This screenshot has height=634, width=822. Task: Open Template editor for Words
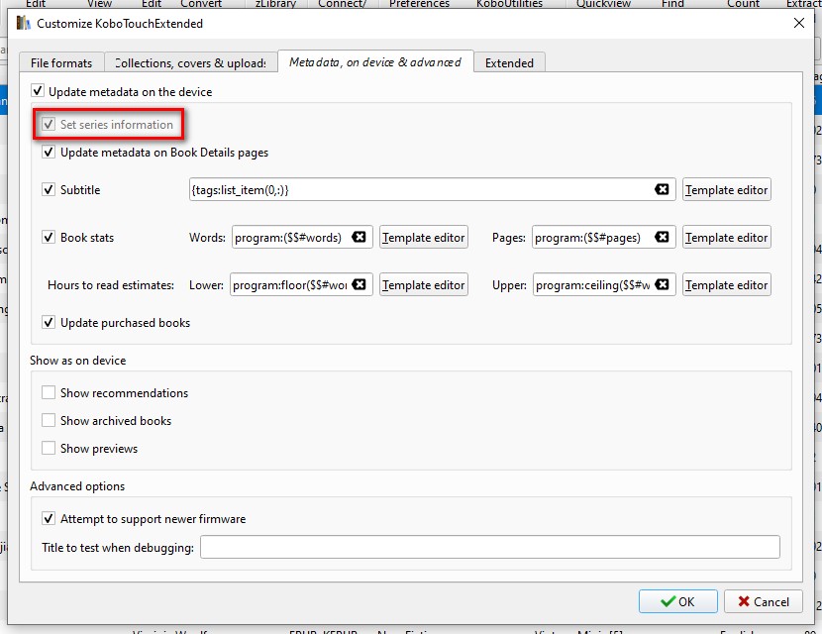424,238
